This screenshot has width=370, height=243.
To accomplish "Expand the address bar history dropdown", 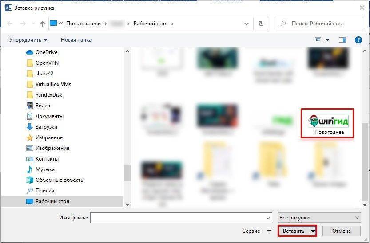I will tap(247, 24).
